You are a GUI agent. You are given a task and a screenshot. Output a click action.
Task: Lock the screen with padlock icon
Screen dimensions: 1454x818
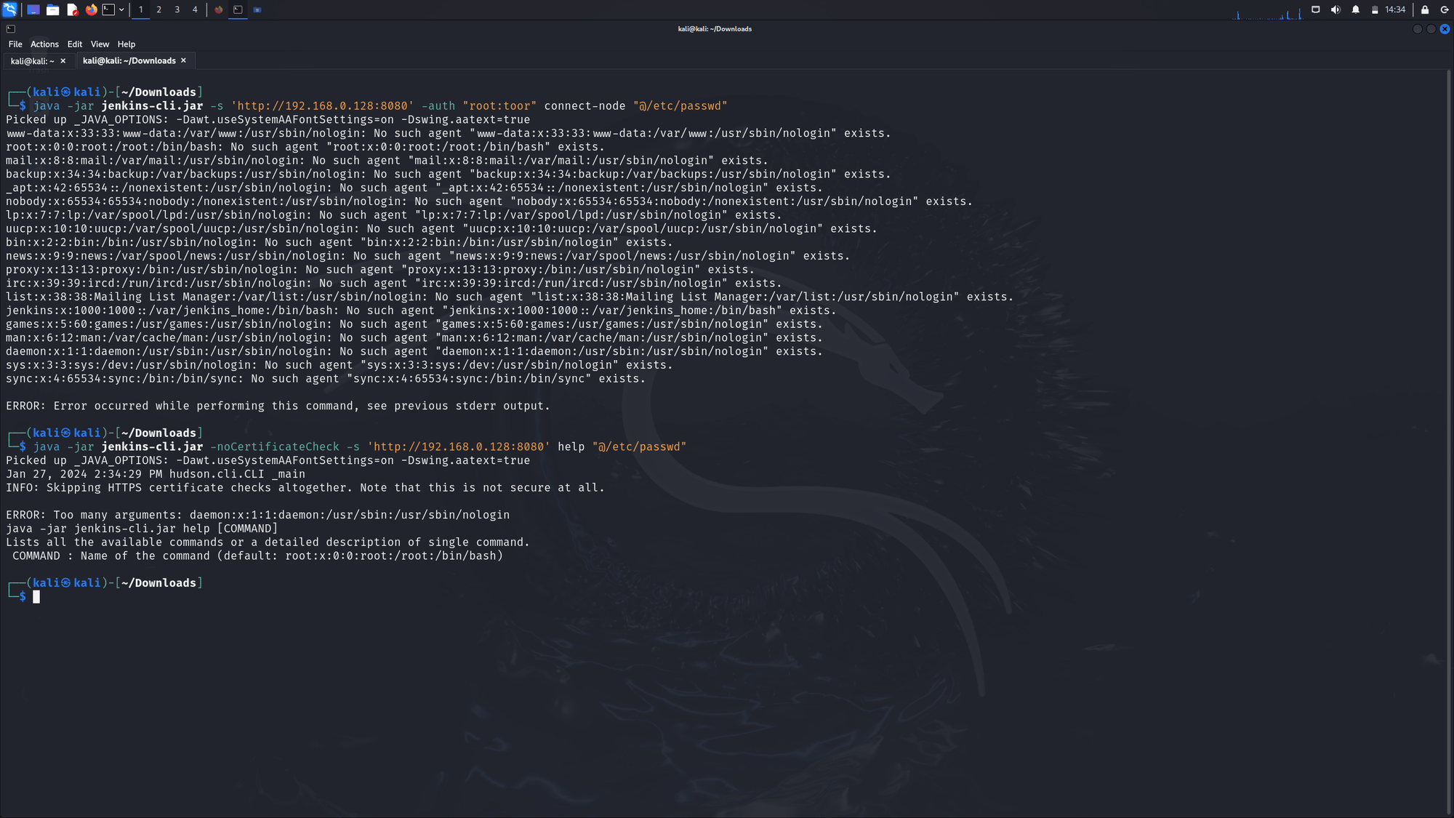(x=1425, y=9)
